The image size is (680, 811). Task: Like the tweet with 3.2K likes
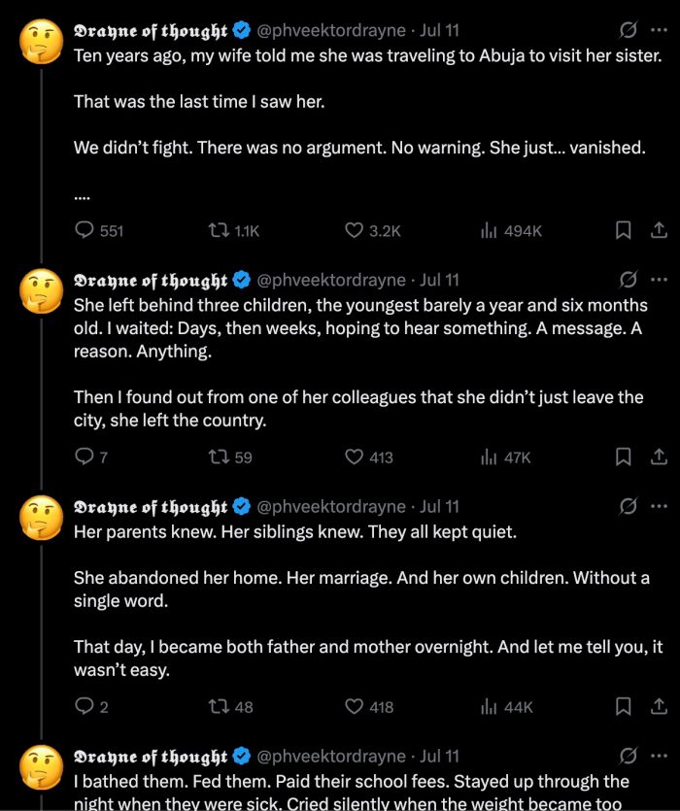(355, 230)
